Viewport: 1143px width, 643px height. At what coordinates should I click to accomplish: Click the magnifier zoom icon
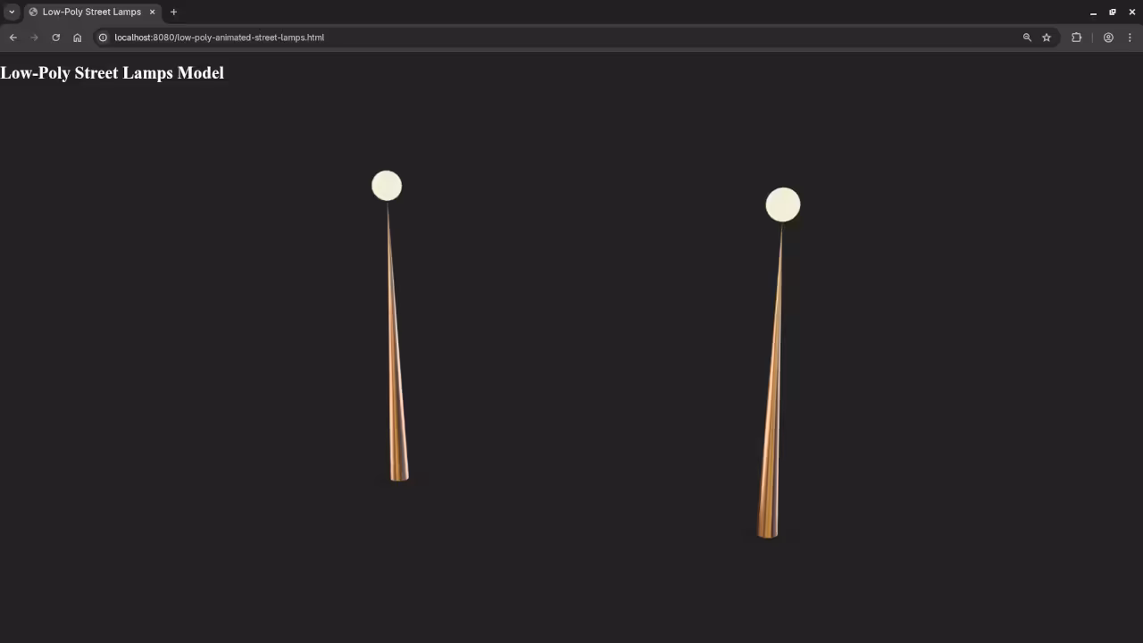[x=1027, y=37]
